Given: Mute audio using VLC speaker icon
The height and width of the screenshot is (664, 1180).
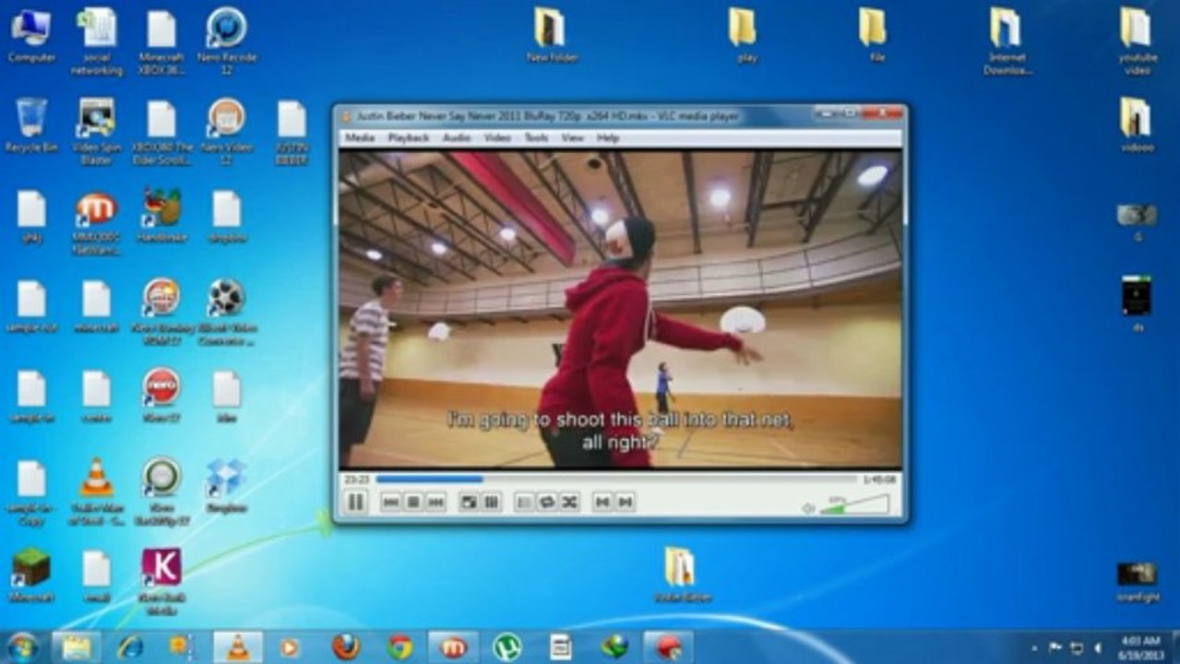Looking at the screenshot, I should point(808,508).
